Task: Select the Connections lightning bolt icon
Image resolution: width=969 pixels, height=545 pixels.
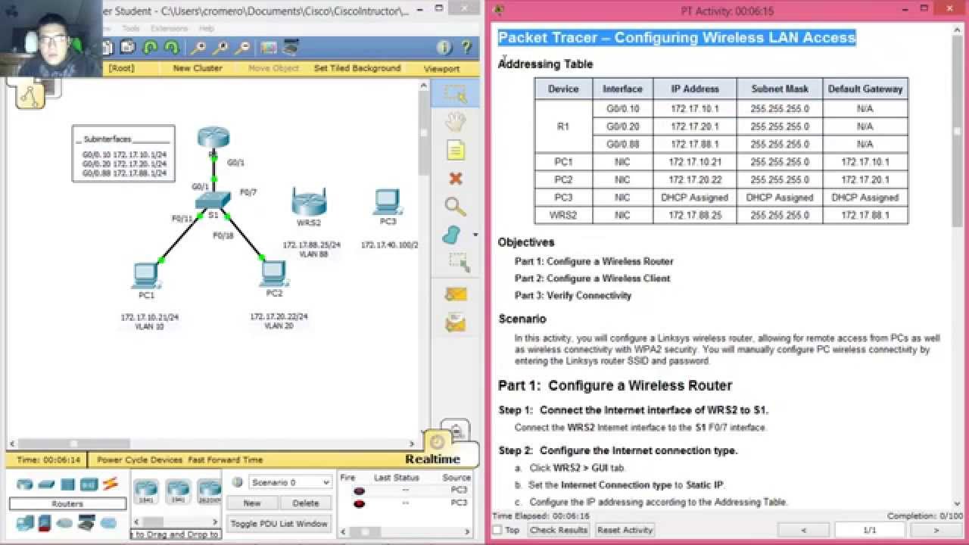Action: [x=110, y=484]
